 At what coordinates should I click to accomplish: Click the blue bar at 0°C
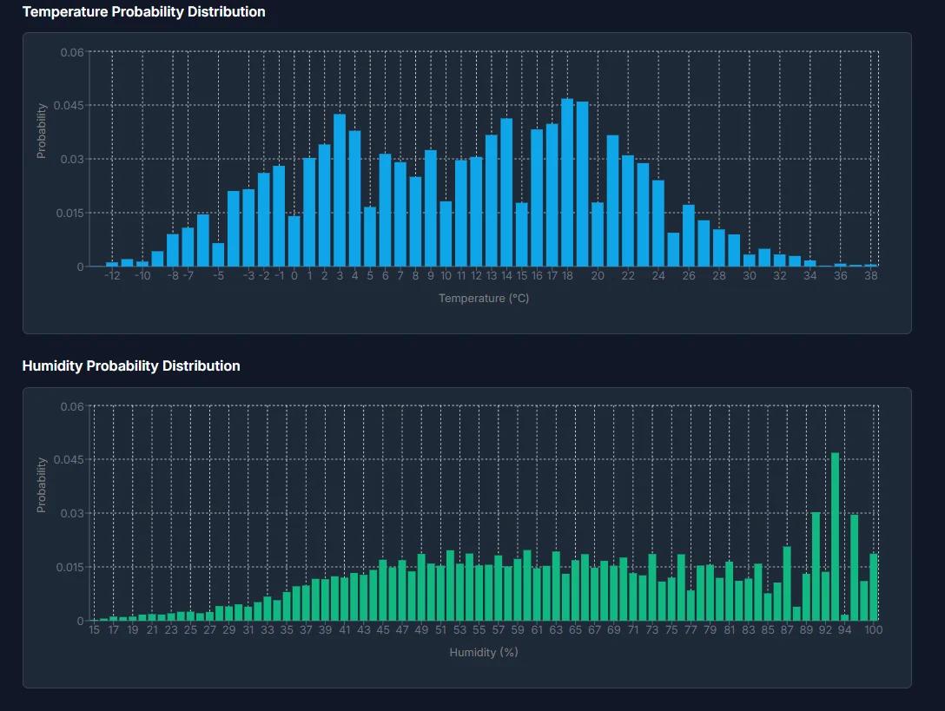pyautogui.click(x=293, y=243)
